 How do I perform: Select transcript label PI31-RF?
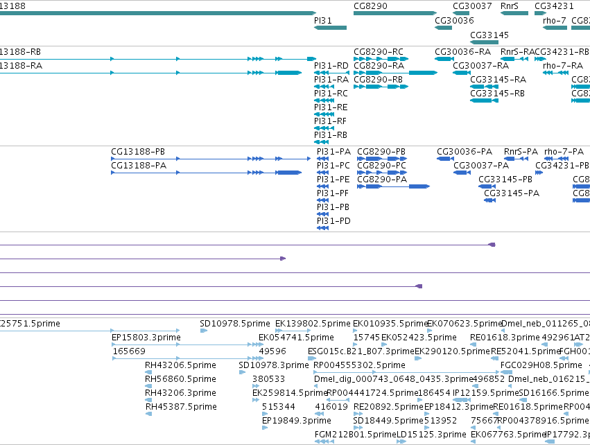330,121
